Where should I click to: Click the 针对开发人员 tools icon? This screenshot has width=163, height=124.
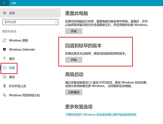4,86
